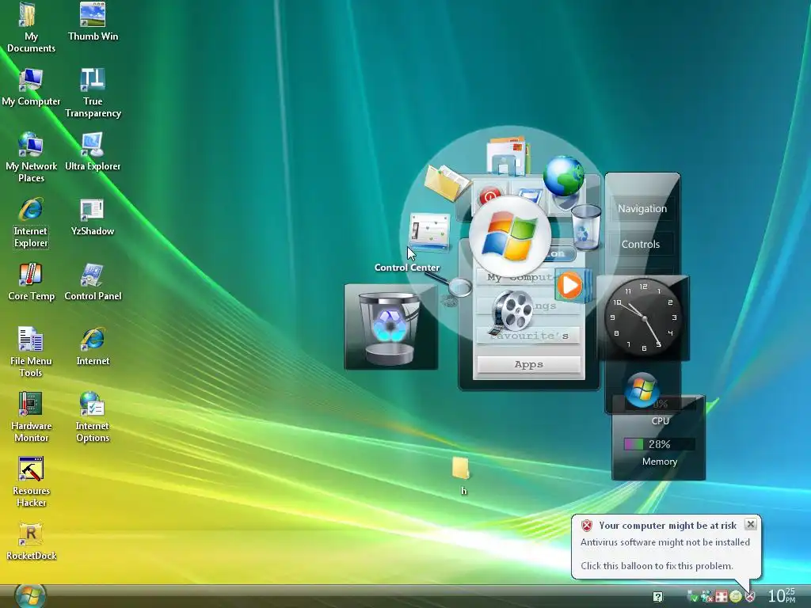Launch the YzShadow shortcut
This screenshot has width=811, height=608.
click(93, 217)
